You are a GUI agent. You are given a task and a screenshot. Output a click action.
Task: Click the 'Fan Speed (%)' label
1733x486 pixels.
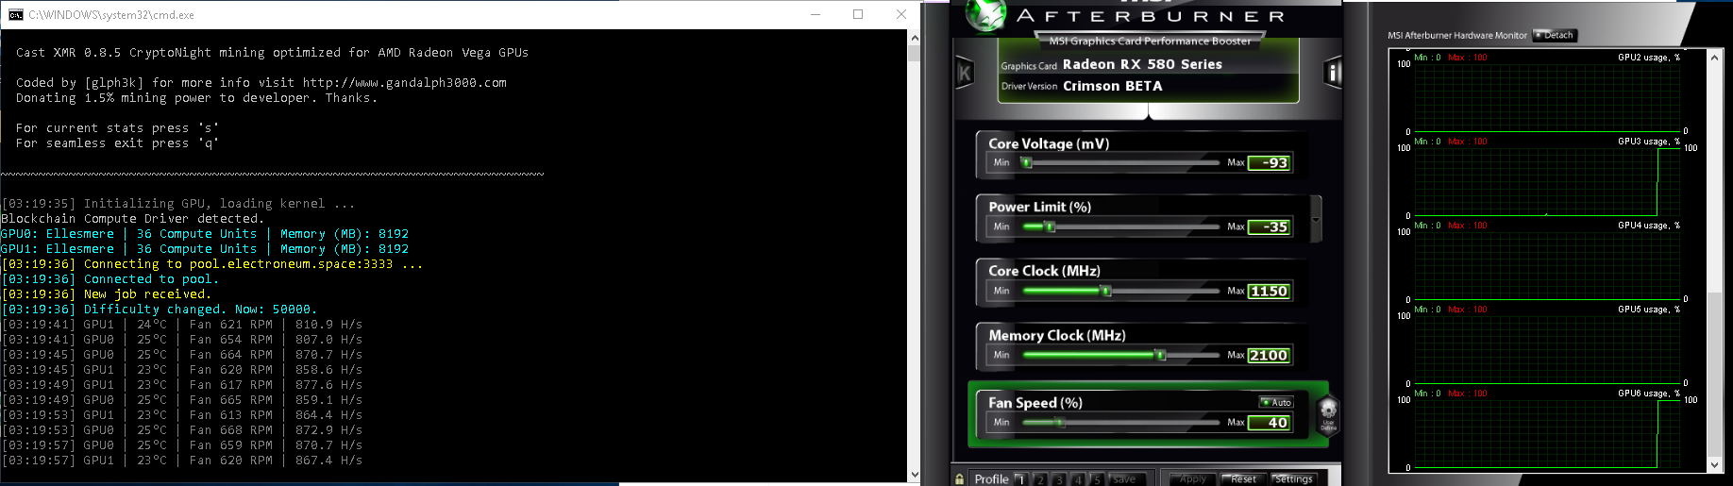(x=1035, y=403)
